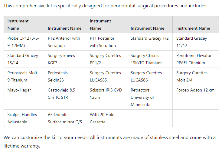
Task: Select the Castroviejo 8.5 Cm TC STR cell
Action: pyautogui.click(x=64, y=94)
